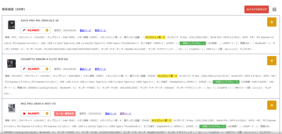Viewport: 282px width, 134px height.
Task: Click the セール・値引き中 sale badge
Action: click(65, 114)
